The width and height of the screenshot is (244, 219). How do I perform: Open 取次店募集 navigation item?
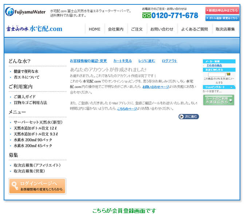(225, 29)
